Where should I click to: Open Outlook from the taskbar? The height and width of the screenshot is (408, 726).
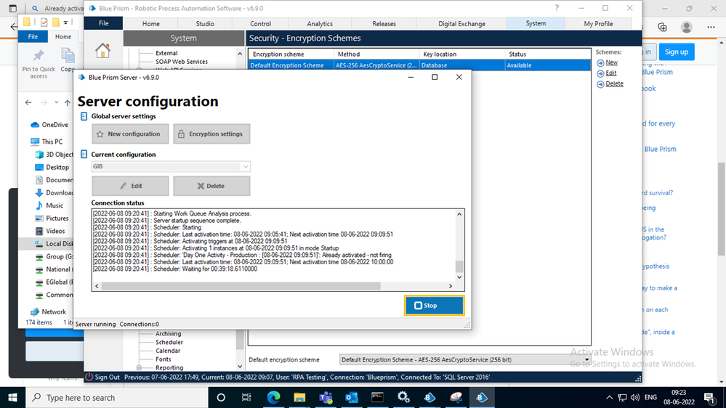click(x=352, y=397)
